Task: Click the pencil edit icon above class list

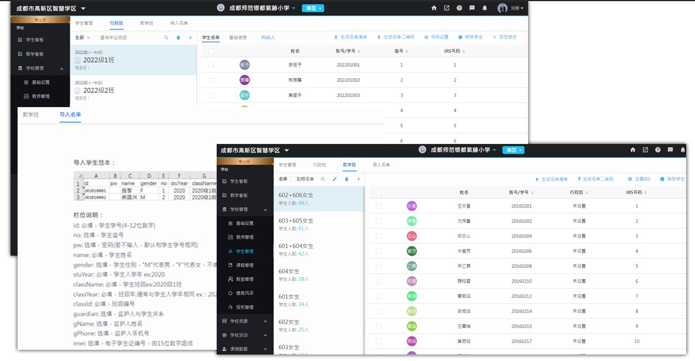Action: [x=335, y=179]
